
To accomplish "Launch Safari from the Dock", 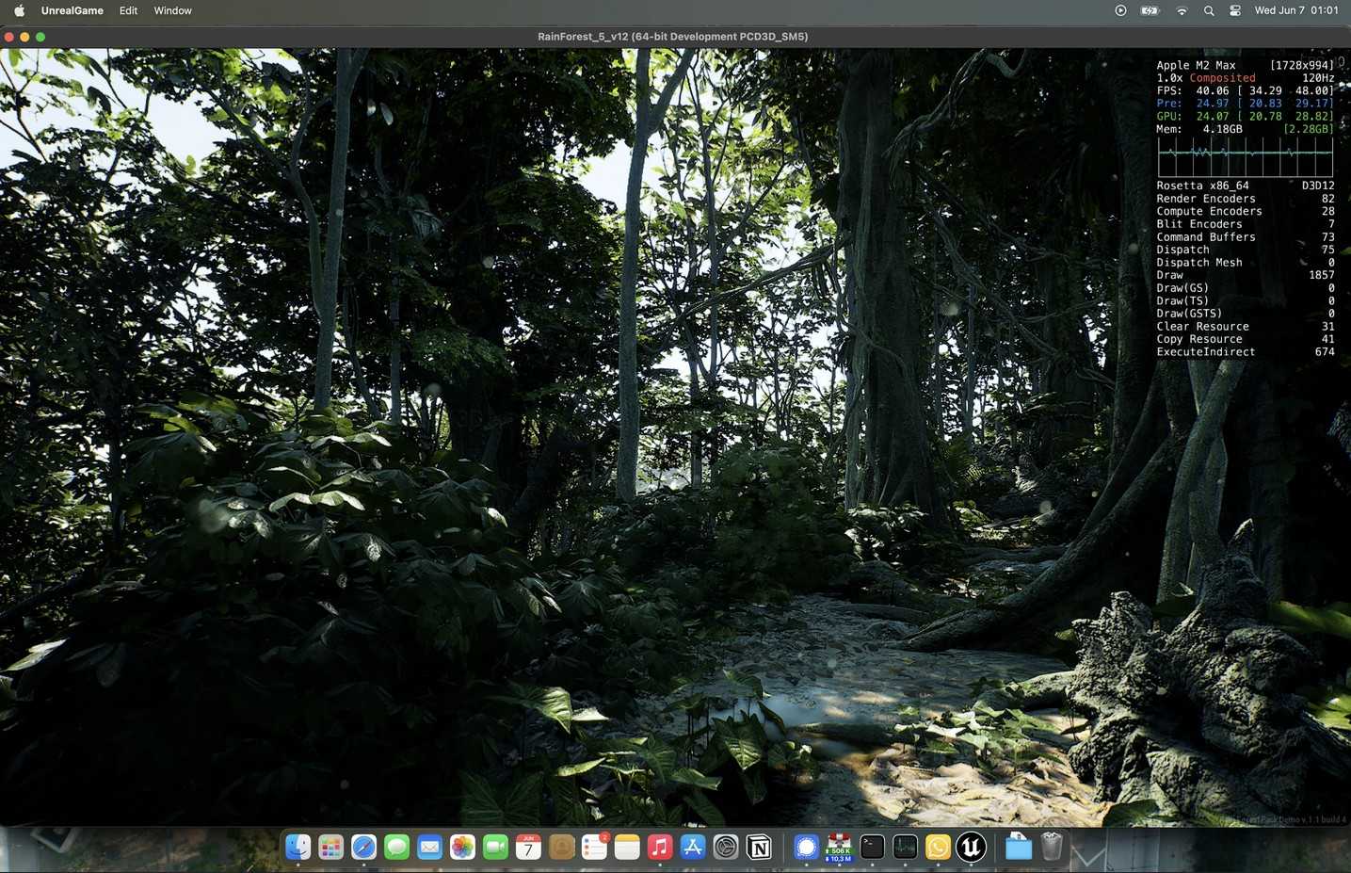I will [x=363, y=848].
